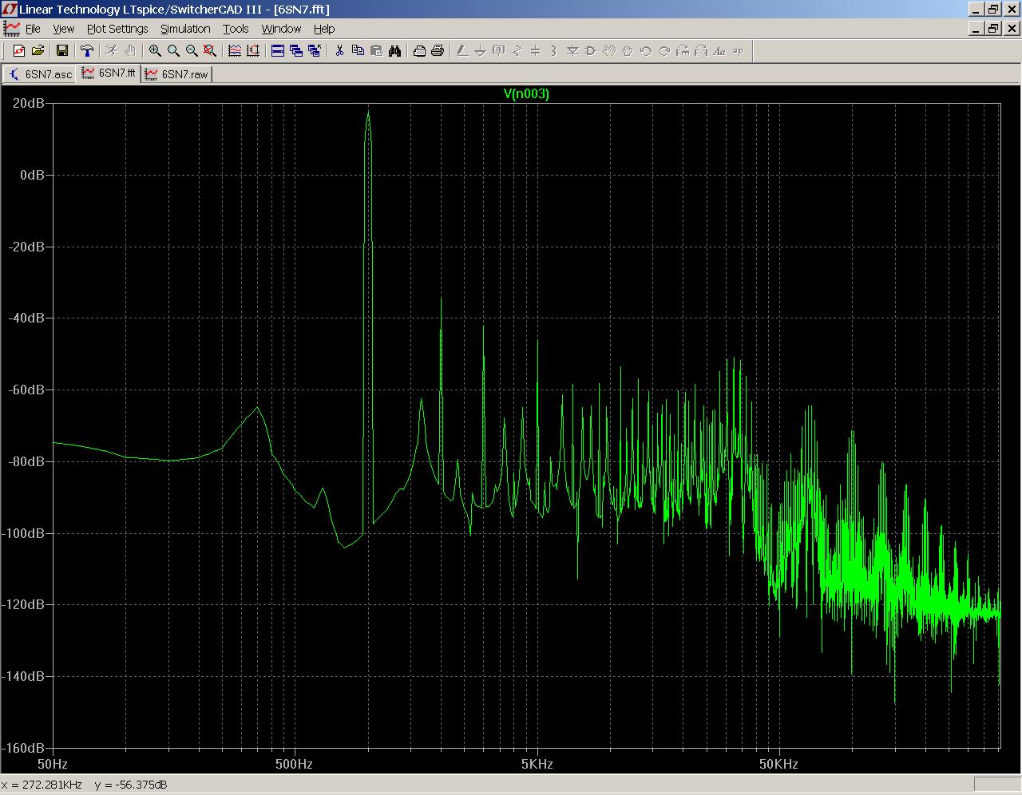
Task: Click the 50Hz horizontal axis label
Action: point(53,764)
